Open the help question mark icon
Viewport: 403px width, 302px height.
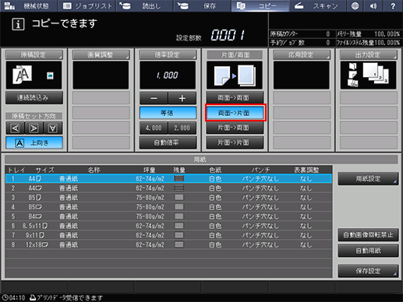(x=393, y=6)
